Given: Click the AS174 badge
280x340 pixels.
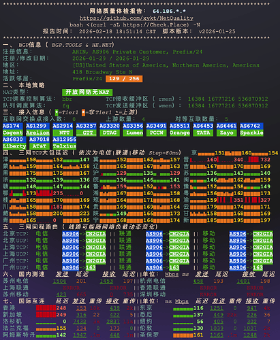Looking at the screenshot, I should pyautogui.click(x=13, y=126).
